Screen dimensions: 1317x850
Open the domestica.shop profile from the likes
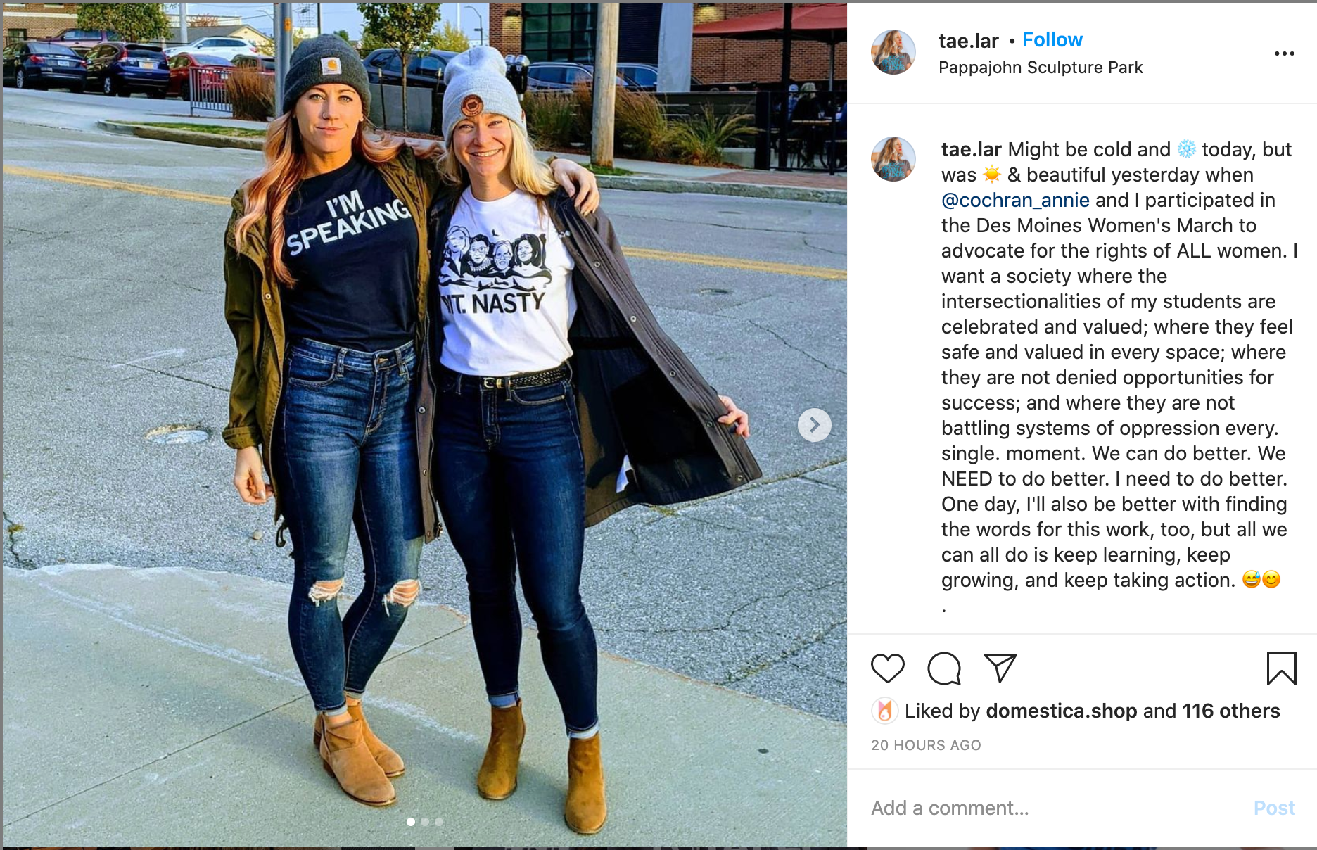coord(1061,711)
